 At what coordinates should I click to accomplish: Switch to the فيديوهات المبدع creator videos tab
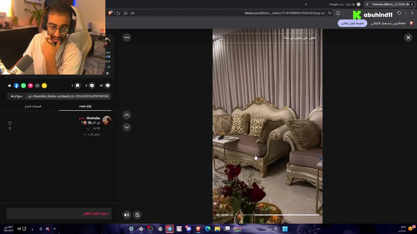33,106
